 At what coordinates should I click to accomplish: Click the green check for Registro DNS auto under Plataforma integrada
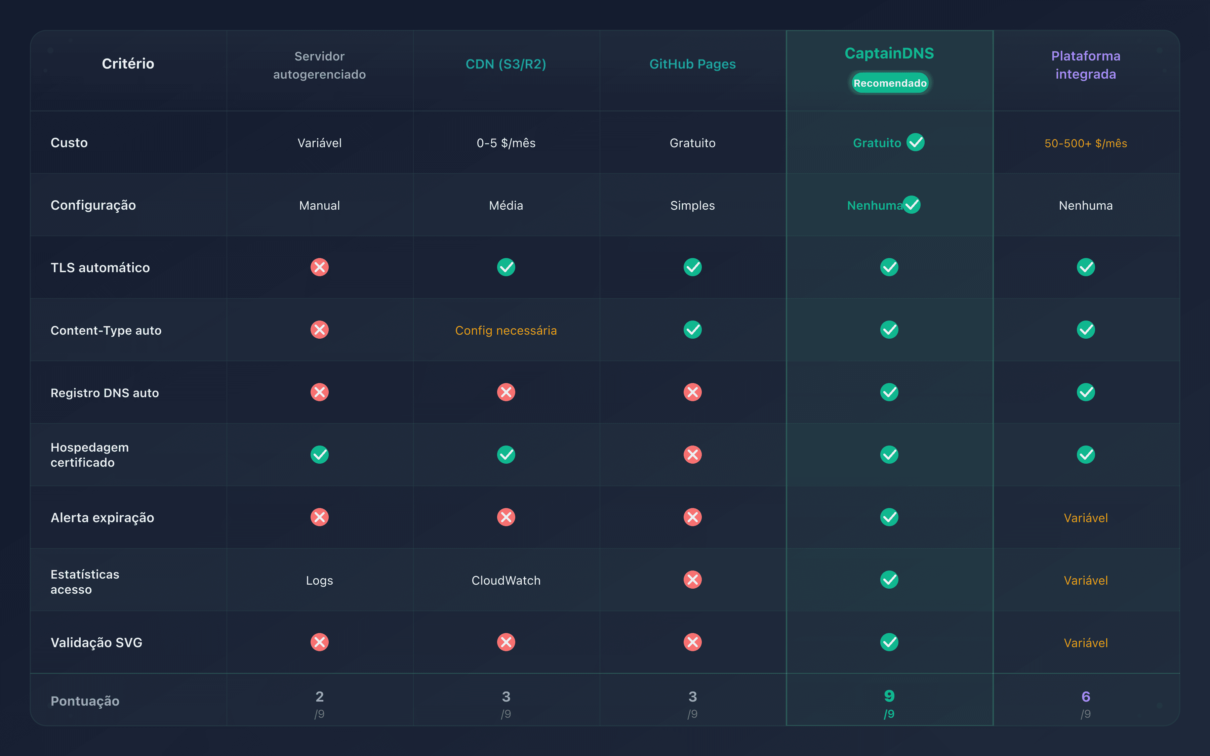pos(1086,392)
